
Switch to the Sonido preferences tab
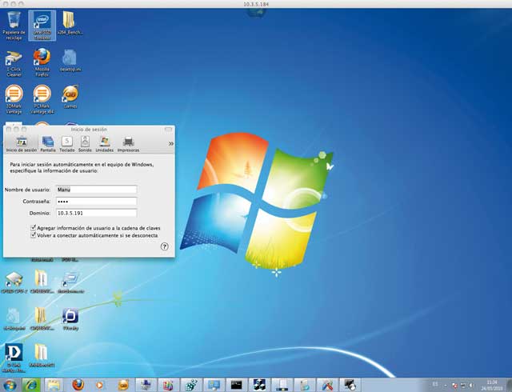click(x=85, y=144)
